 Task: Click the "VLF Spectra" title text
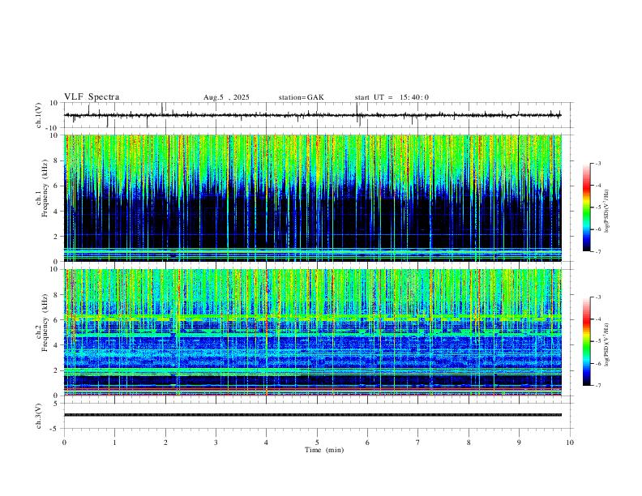[x=92, y=97]
